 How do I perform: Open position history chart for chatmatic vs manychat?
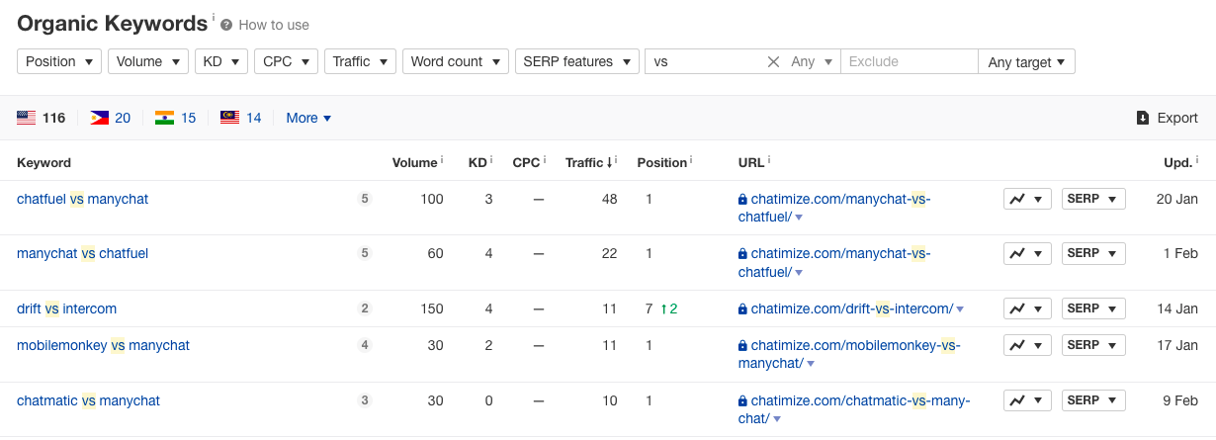pos(1027,400)
